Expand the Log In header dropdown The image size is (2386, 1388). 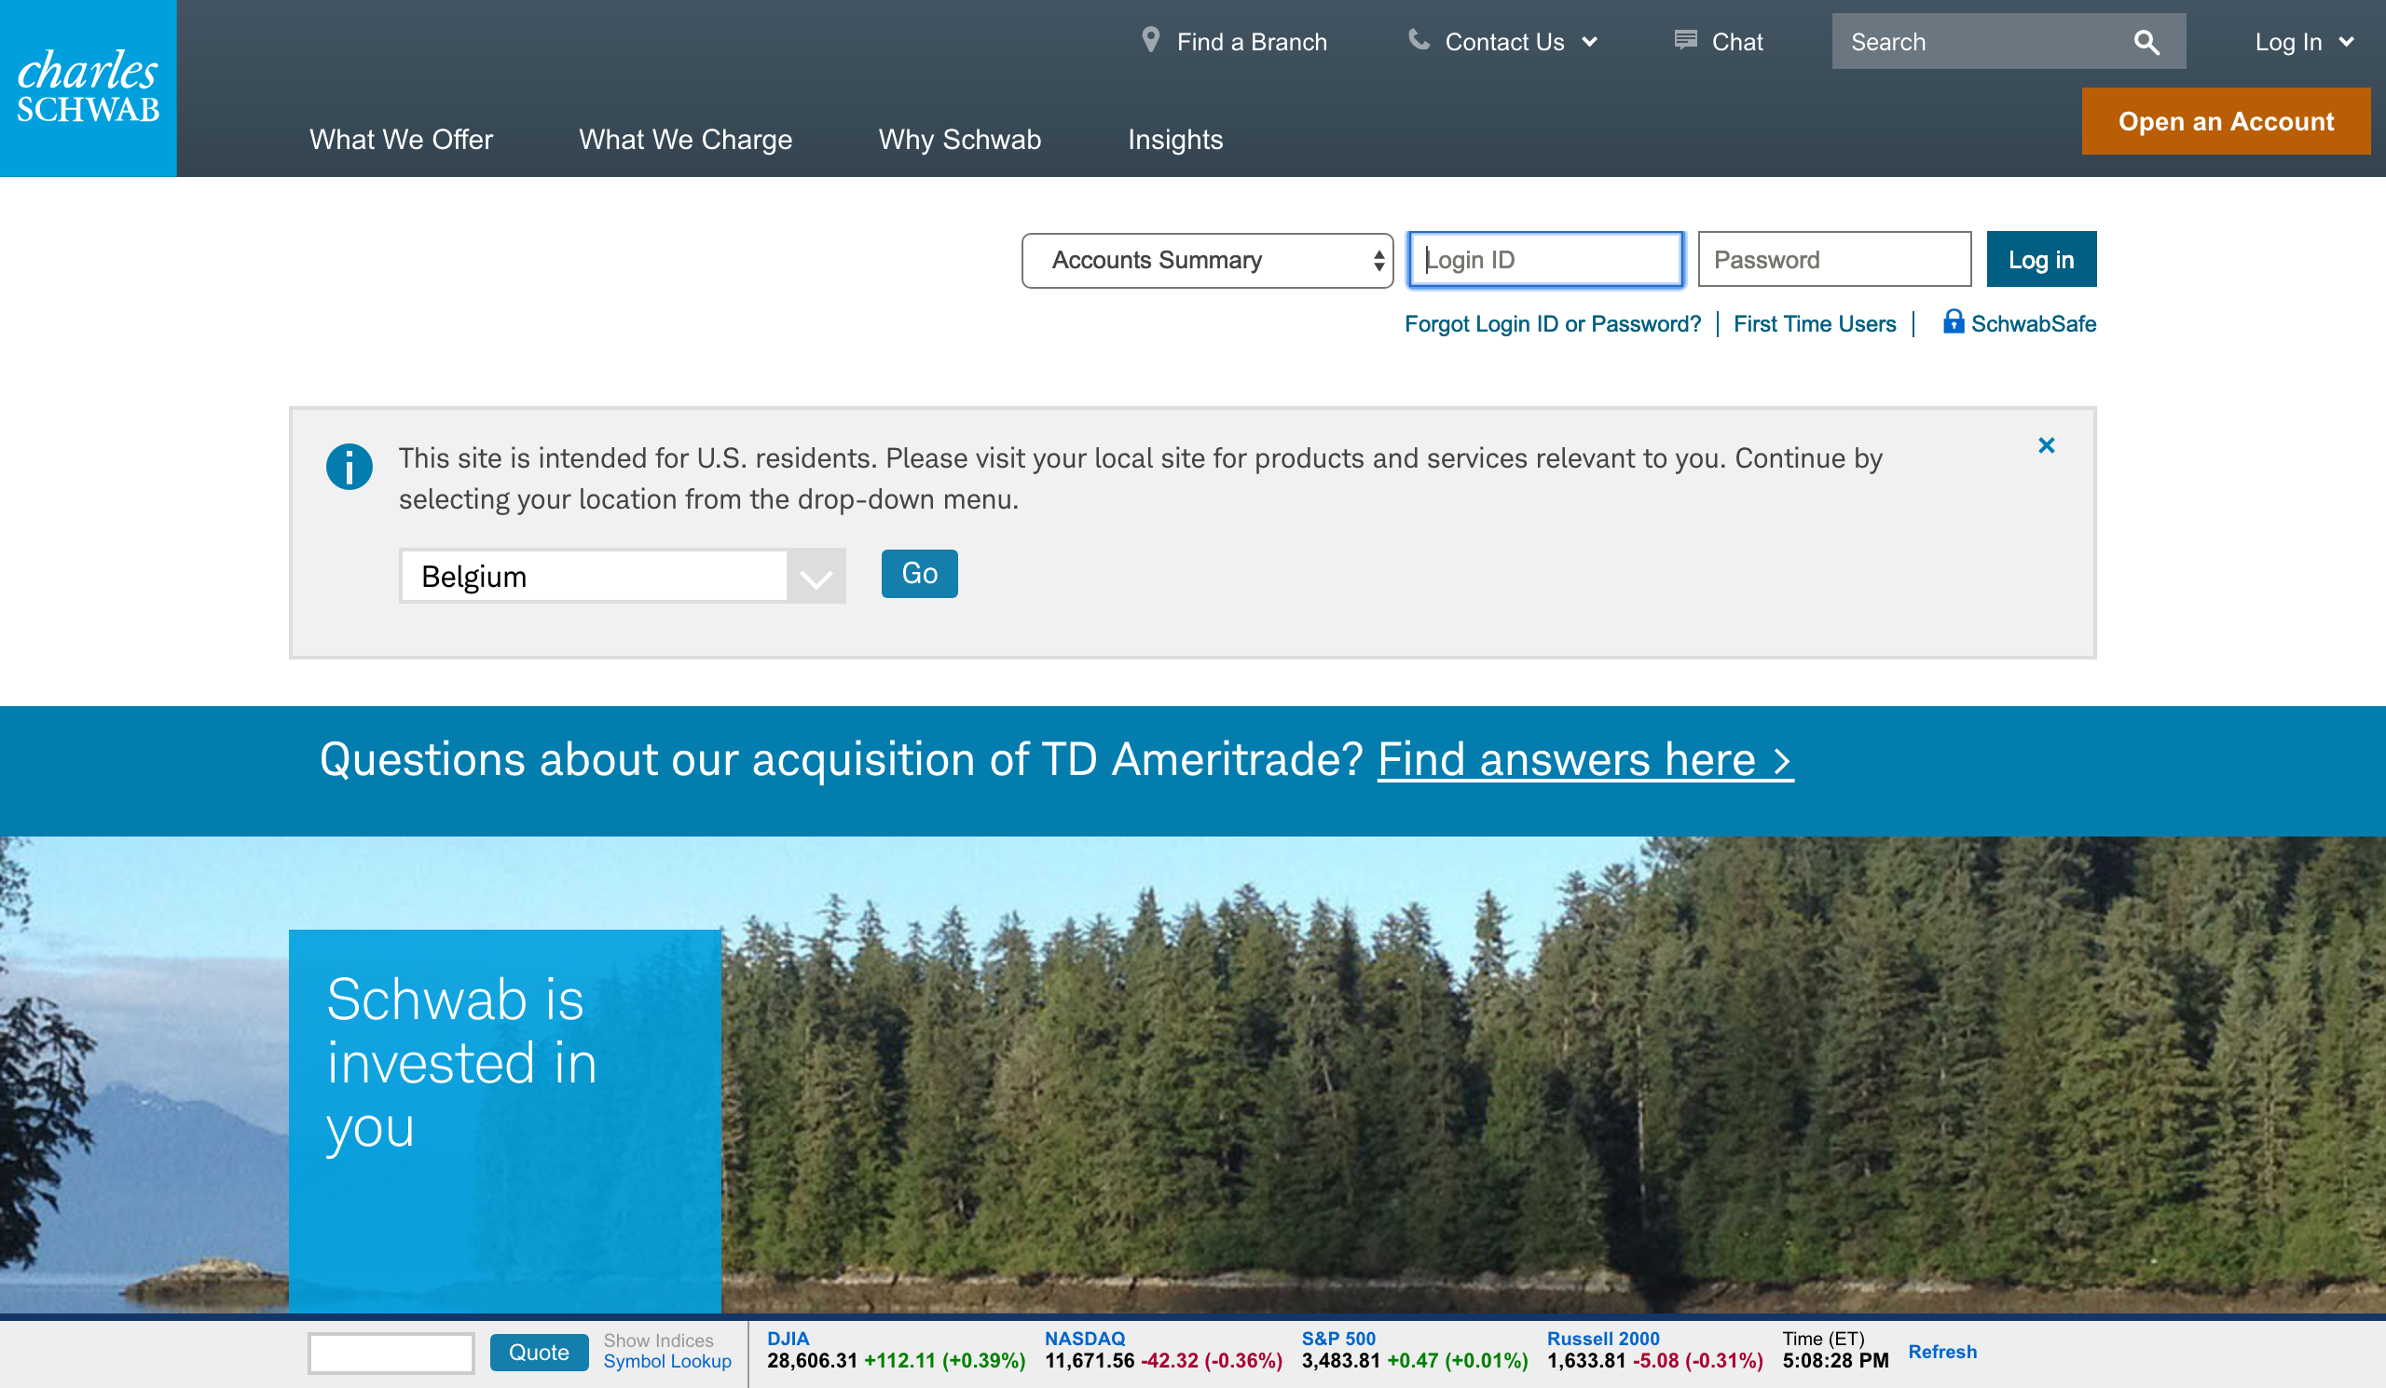click(2304, 42)
